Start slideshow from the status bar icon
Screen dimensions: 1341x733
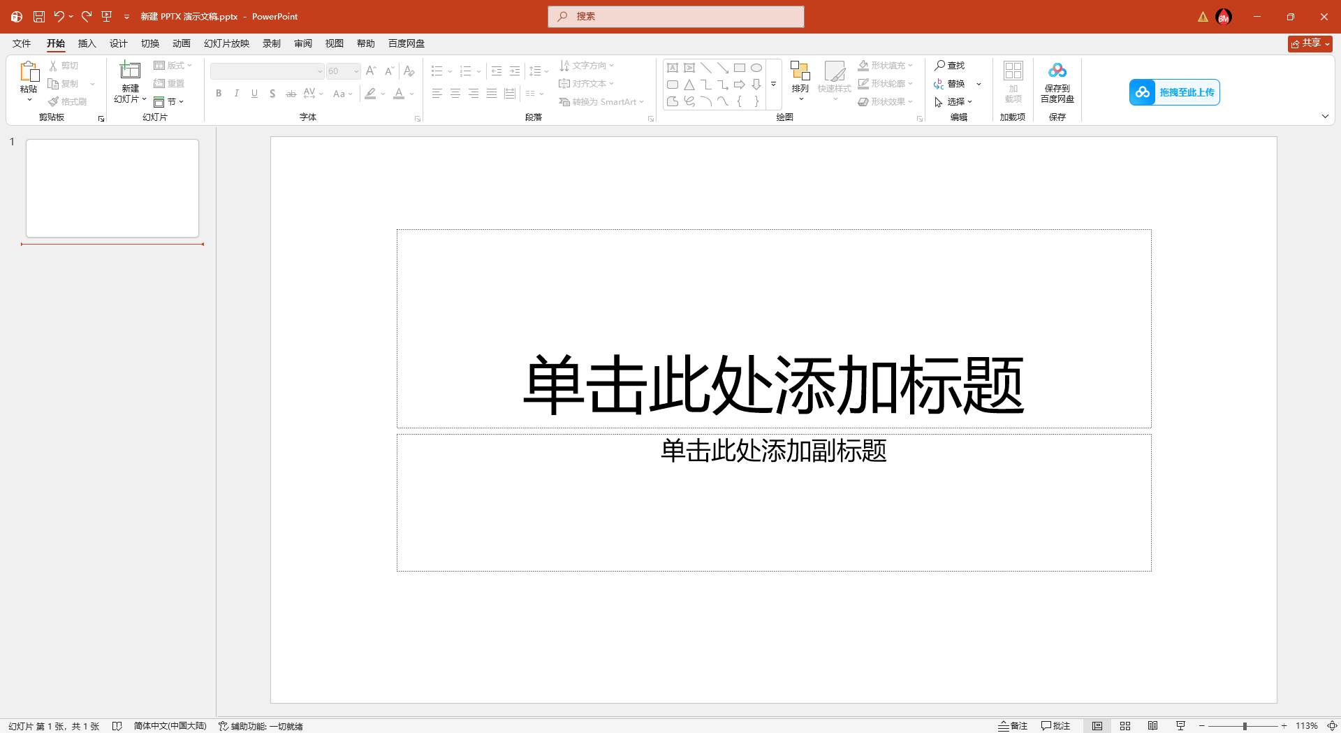coord(1180,726)
